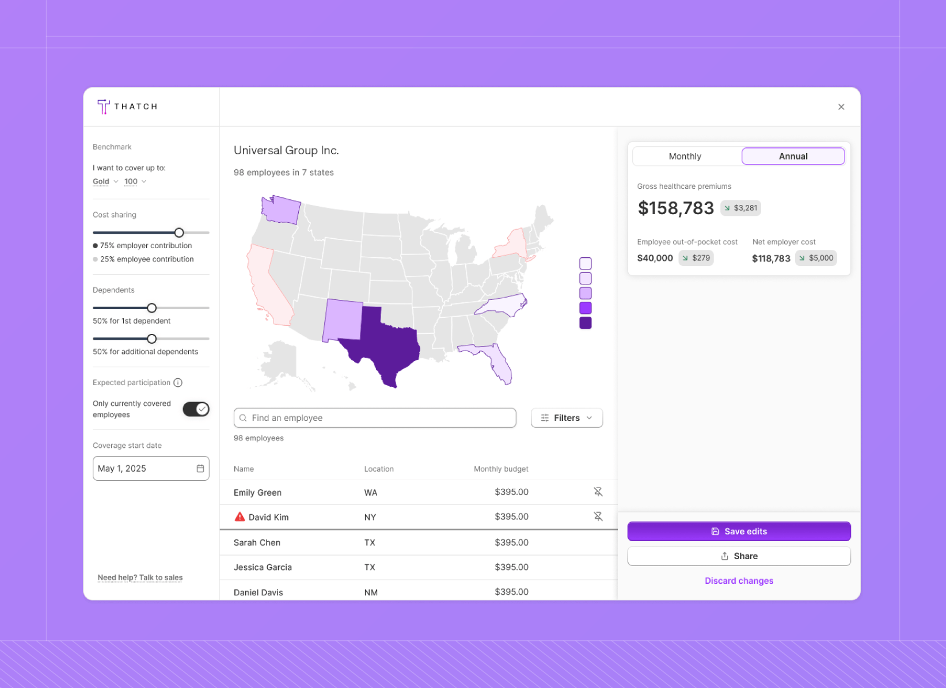Click the Thatch logo

point(127,107)
